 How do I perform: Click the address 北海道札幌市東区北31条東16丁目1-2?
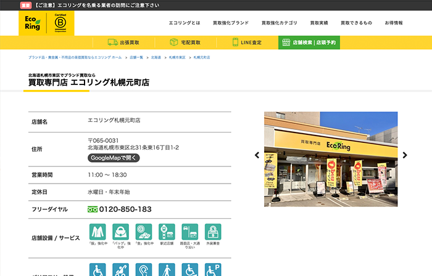[133, 148]
